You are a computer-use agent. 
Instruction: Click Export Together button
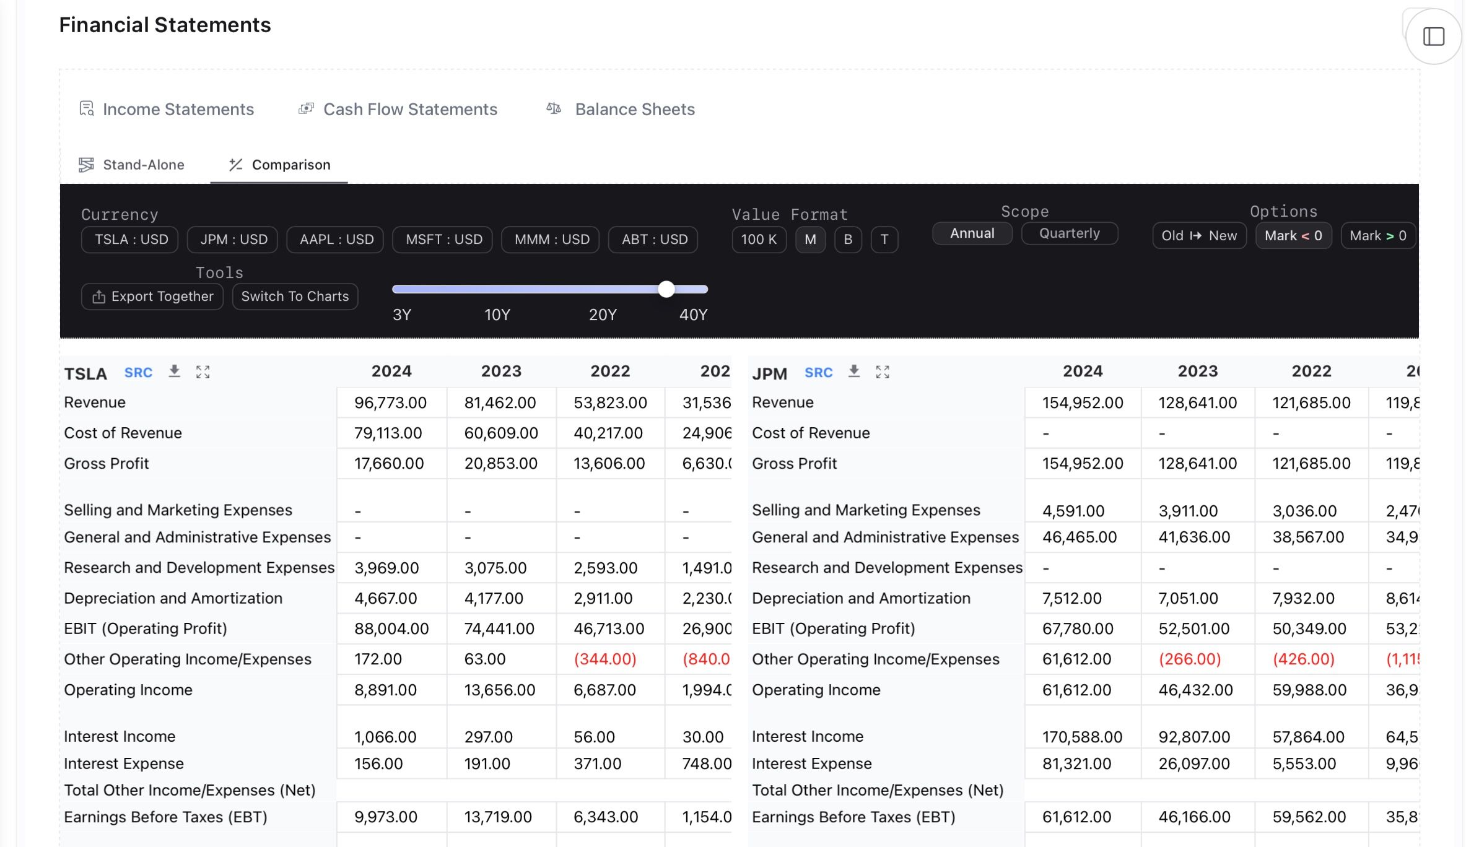(152, 297)
